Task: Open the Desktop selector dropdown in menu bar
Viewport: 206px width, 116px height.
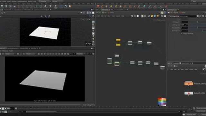Action: point(44,1)
